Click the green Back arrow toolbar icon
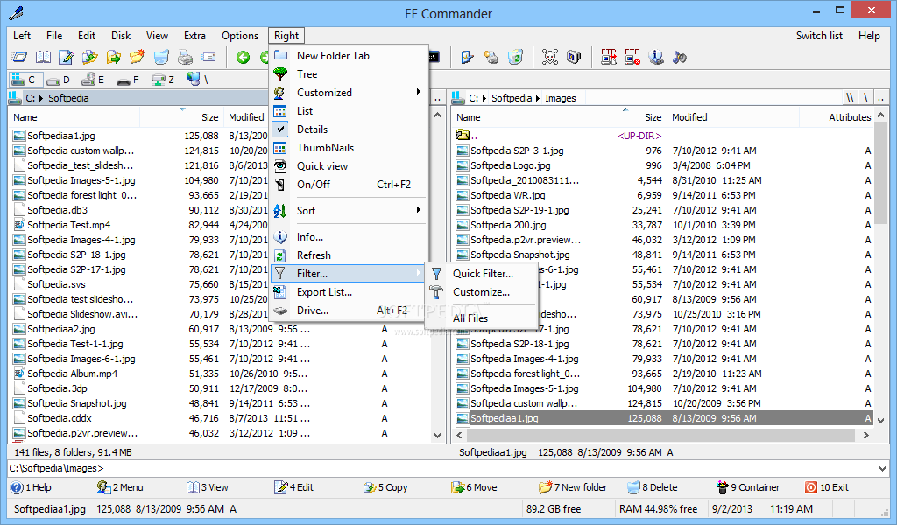 coord(244,57)
